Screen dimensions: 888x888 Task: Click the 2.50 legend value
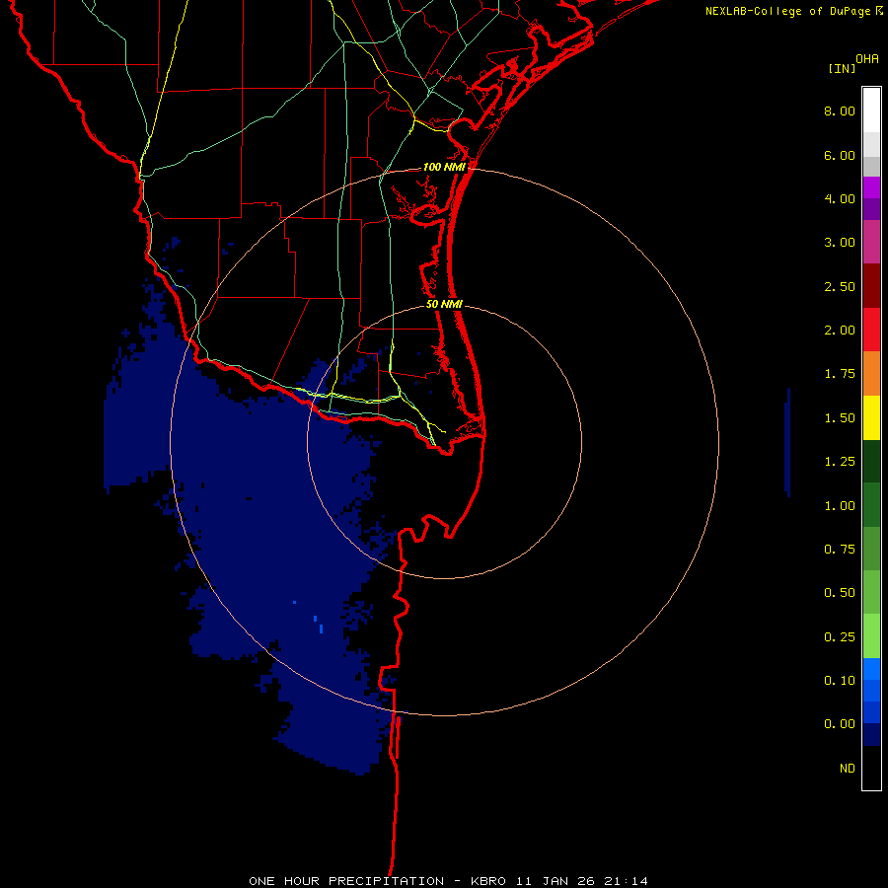click(x=840, y=286)
